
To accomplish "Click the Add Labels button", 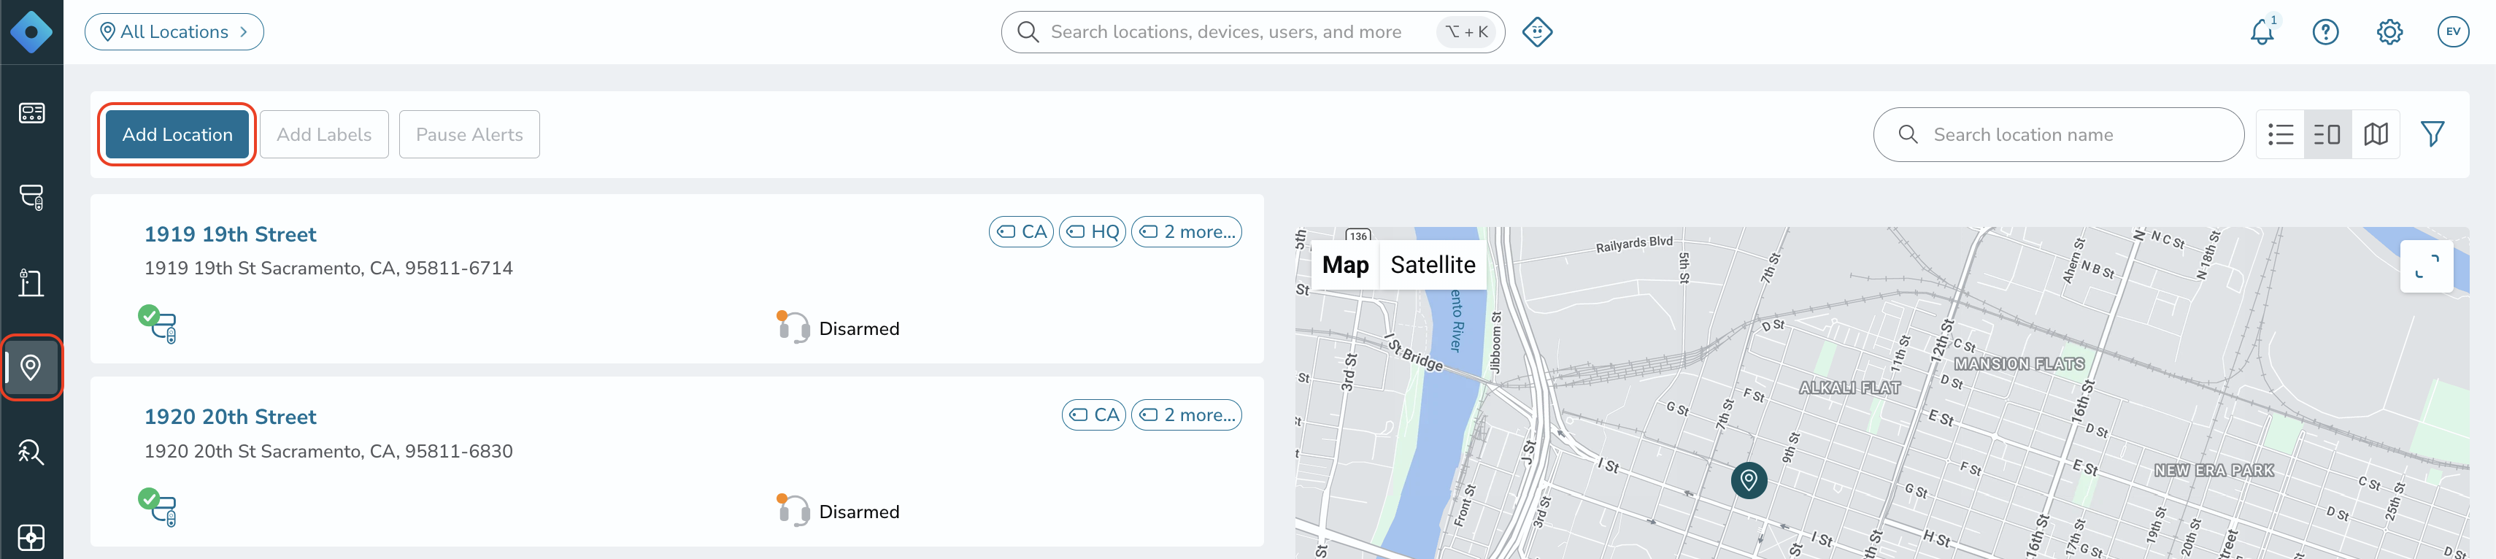I will (323, 135).
